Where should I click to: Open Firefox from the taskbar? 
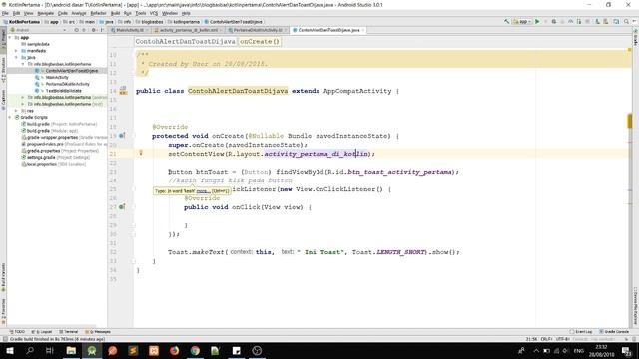coord(174,350)
